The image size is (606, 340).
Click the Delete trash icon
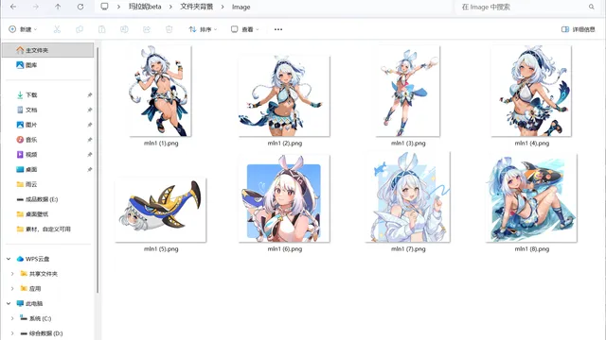169,29
